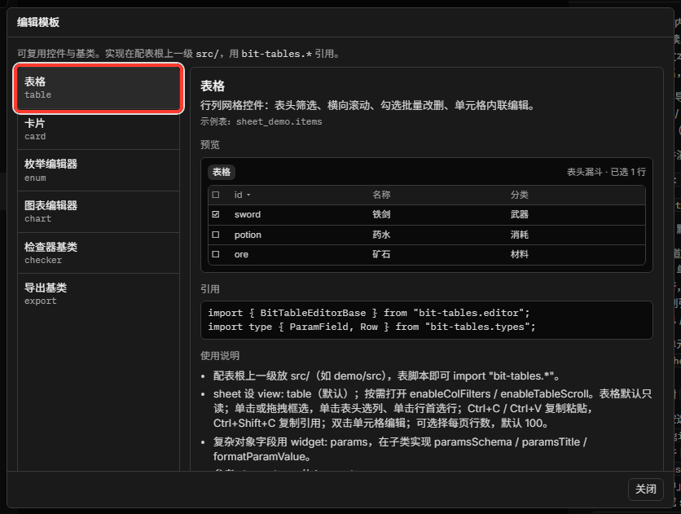Click the 药水 name cell

[x=381, y=235]
